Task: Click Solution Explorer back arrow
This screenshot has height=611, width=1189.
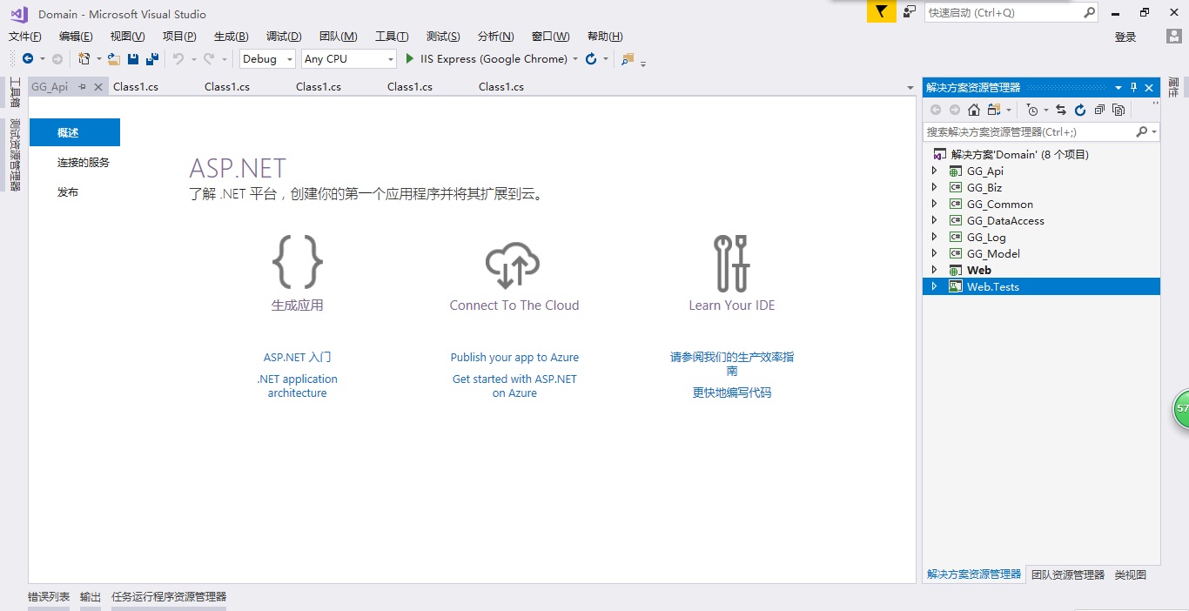Action: pyautogui.click(x=936, y=110)
